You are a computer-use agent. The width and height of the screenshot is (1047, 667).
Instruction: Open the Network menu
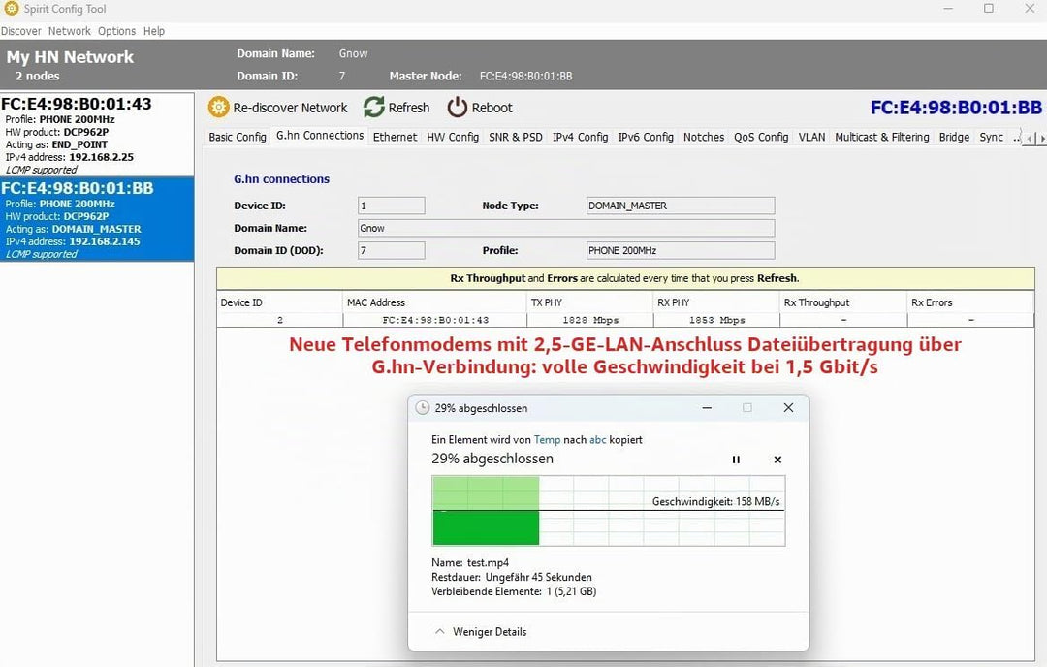[x=70, y=31]
